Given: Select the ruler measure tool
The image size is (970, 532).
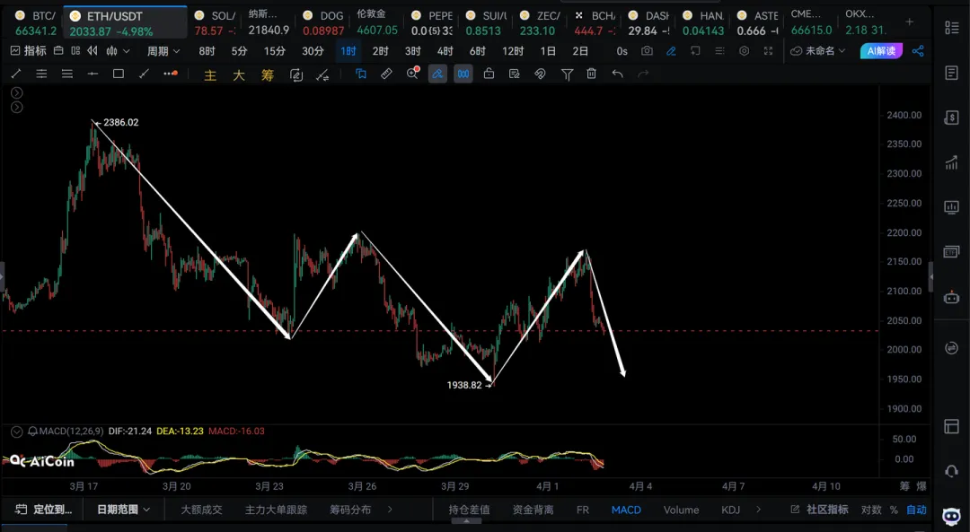Looking at the screenshot, I should (386, 74).
